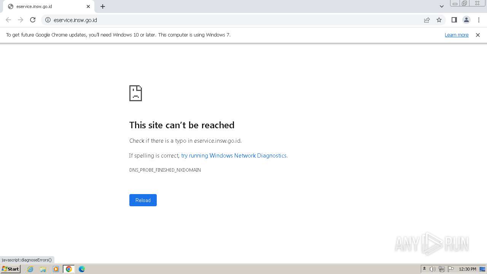Launch Internet Explorer from taskbar
This screenshot has height=274, width=487.
click(x=30, y=269)
